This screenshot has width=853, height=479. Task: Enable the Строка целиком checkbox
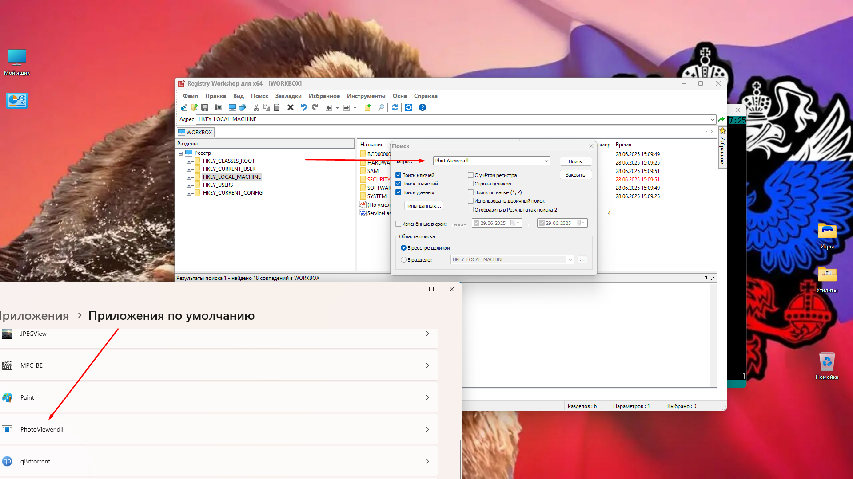click(x=471, y=184)
